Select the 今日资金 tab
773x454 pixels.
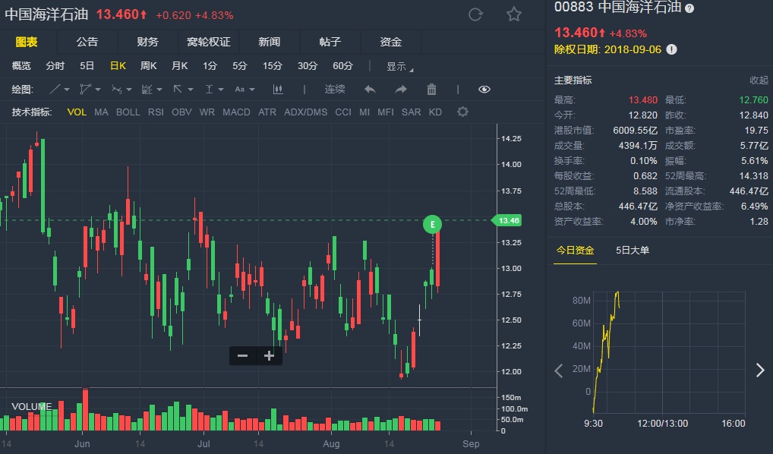coord(575,251)
